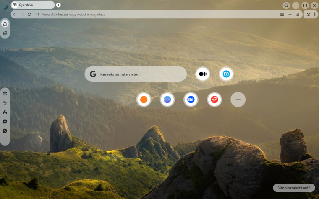This screenshot has height=199, width=319.
Task: Open Easy Setup sliders icon
Action: click(290, 14)
